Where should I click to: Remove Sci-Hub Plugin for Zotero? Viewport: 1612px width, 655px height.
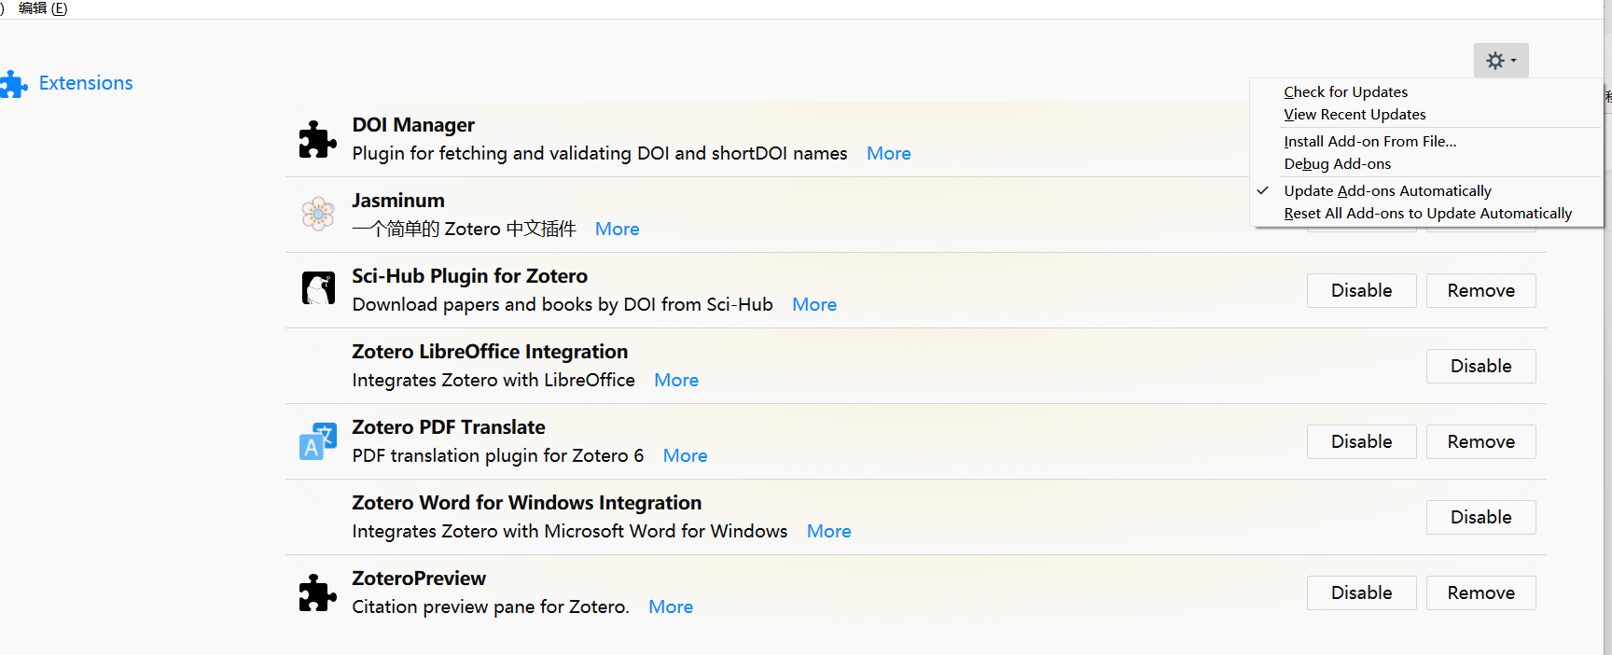[1481, 290]
